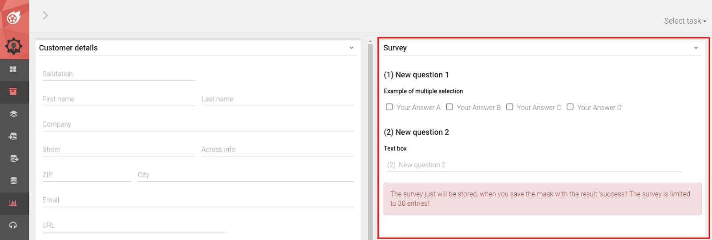Click the First name input field
This screenshot has width=712, height=240.
click(118, 99)
